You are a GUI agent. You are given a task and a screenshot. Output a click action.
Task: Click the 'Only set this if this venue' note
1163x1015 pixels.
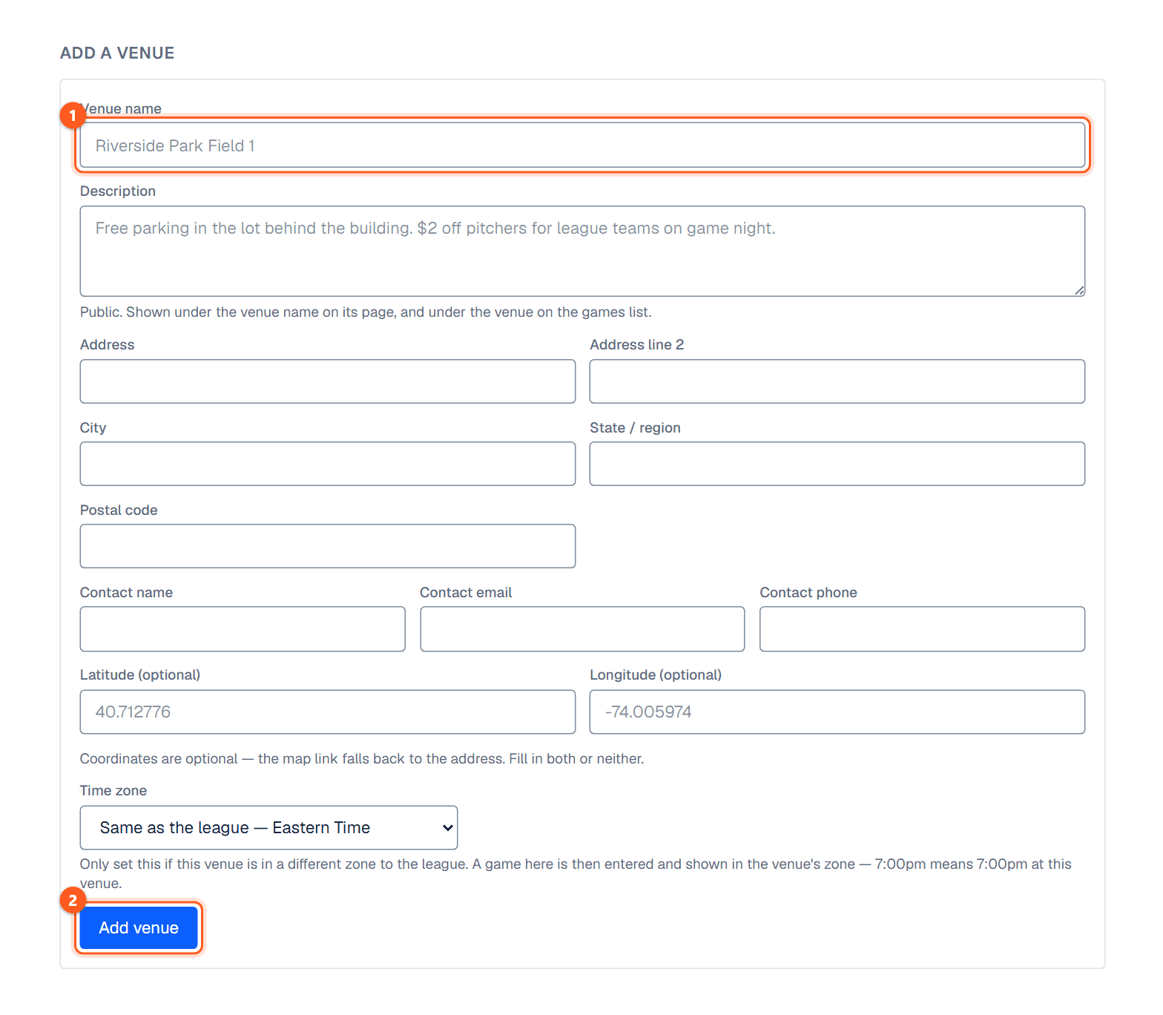576,873
